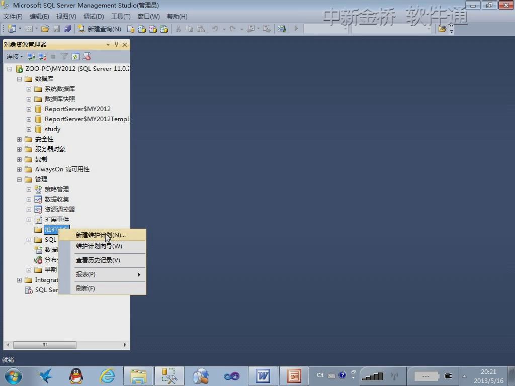The width and height of the screenshot is (515, 386).
Task: Click the Save All icon
Action: (x=68, y=29)
